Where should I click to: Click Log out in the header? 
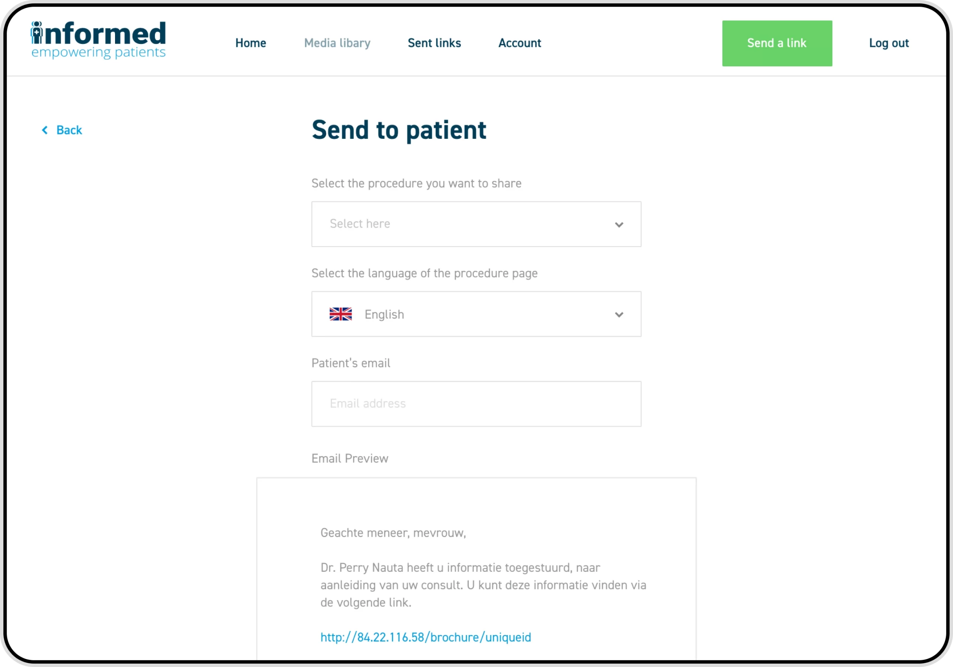[x=889, y=43]
